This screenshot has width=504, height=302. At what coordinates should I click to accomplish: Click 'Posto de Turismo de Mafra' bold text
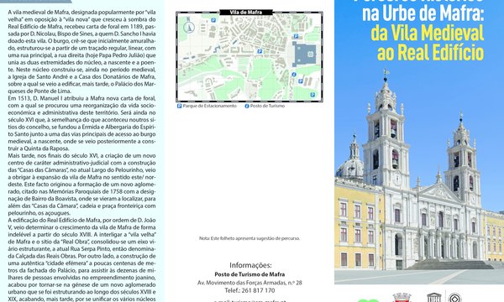tap(249, 274)
